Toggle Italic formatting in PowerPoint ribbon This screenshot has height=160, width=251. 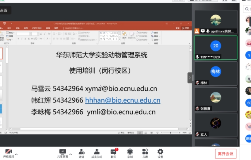point(22,38)
